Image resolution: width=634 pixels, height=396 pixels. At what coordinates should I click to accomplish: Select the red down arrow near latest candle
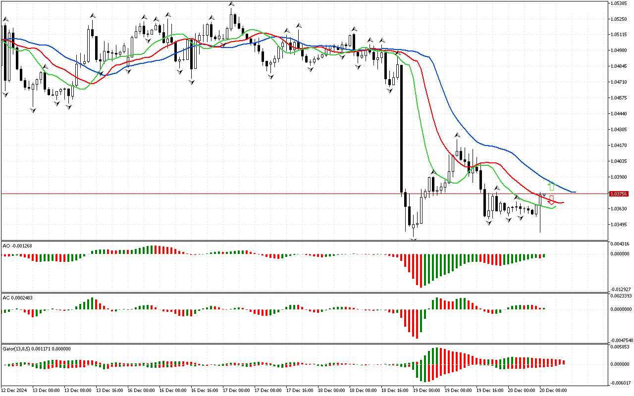coord(551,200)
